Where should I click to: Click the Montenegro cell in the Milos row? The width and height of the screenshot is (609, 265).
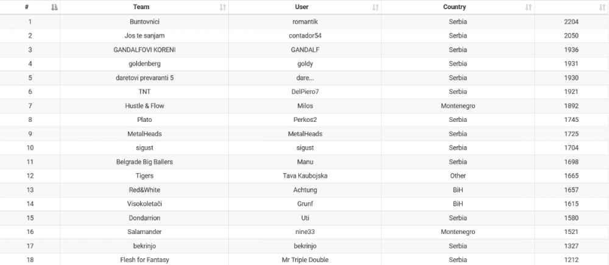pos(458,105)
